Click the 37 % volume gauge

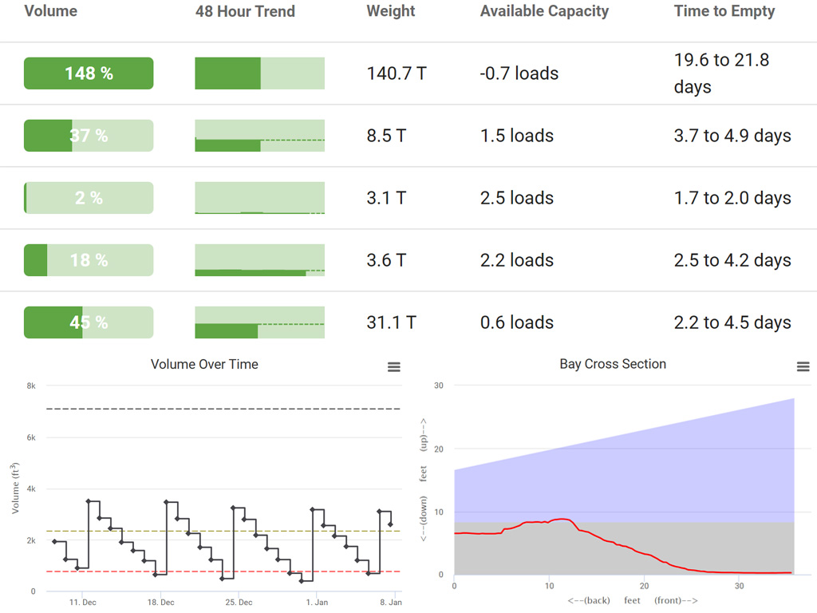point(88,135)
